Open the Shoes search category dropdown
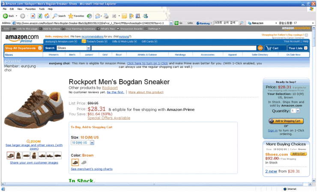The width and height of the screenshot is (317, 192). pyautogui.click(x=88, y=48)
